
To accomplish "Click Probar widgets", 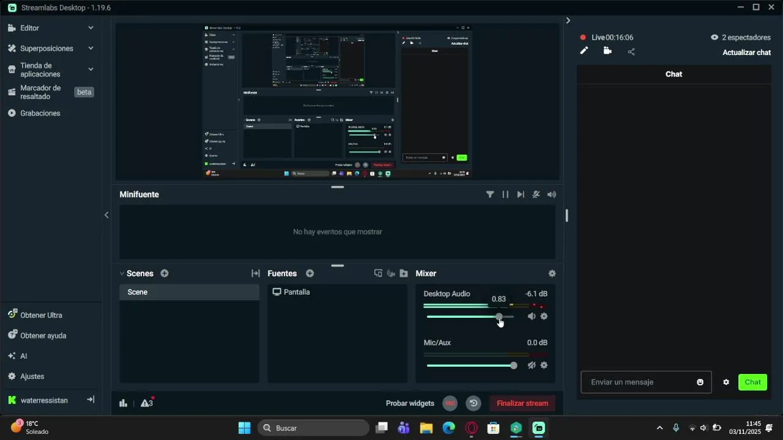I will [x=410, y=403].
